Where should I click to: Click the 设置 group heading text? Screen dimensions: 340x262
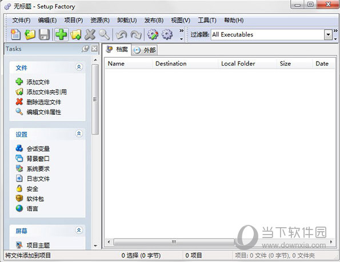pyautogui.click(x=22, y=134)
